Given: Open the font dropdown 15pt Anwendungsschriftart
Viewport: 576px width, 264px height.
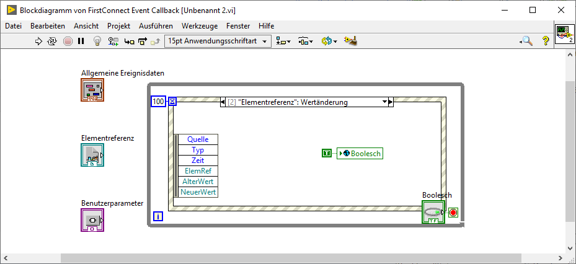Looking at the screenshot, I should 218,41.
